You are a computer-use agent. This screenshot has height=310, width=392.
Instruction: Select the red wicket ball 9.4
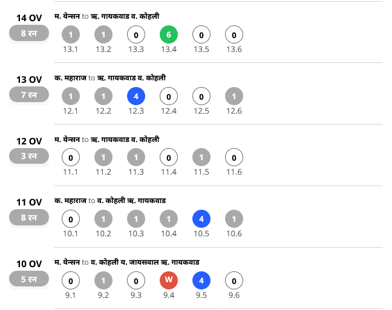coord(168,281)
